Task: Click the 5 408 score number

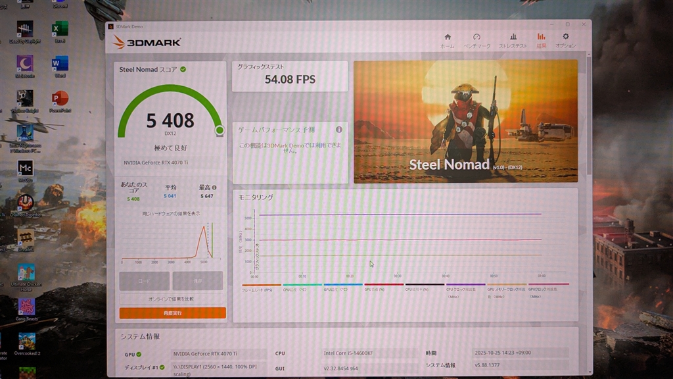Action: pyautogui.click(x=170, y=121)
